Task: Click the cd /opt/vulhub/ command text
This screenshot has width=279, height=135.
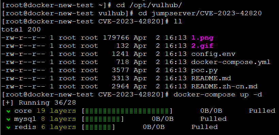Action: tap(149, 5)
